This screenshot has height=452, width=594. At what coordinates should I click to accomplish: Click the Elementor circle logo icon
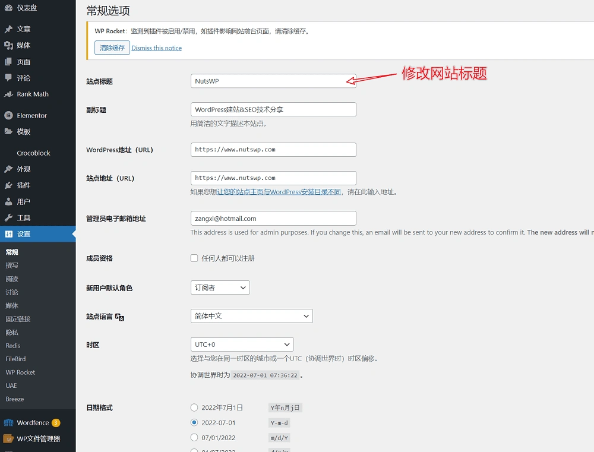8,115
